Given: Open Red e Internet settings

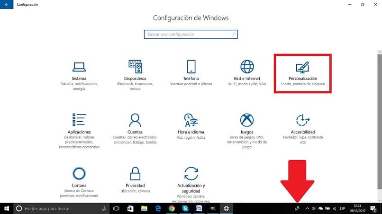Looking at the screenshot, I should pyautogui.click(x=247, y=73).
